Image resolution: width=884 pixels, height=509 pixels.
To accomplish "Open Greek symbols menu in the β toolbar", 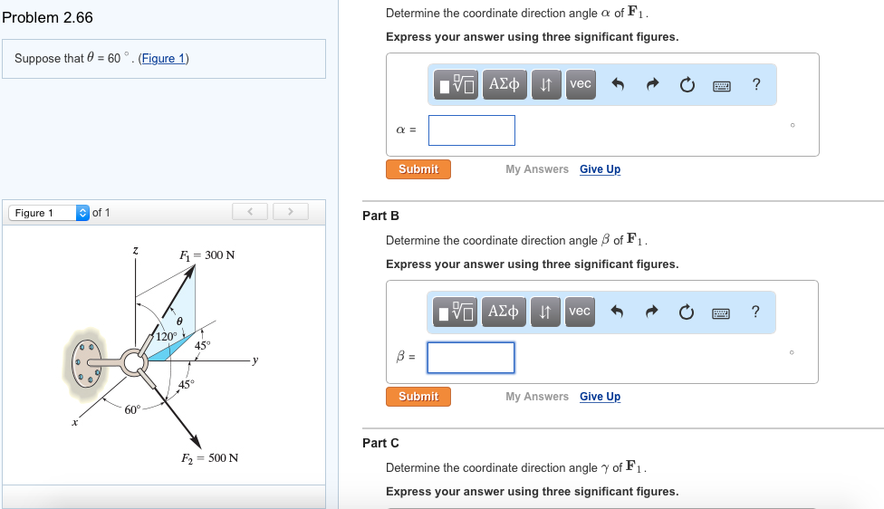I will point(504,312).
